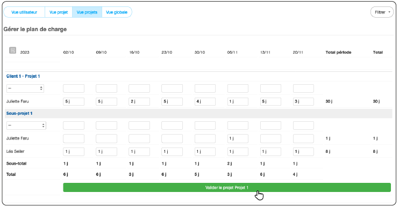399x207 pixels.
Task: Edit Juliette Faru's 16/10 field showing 2 j
Action: click(139, 101)
